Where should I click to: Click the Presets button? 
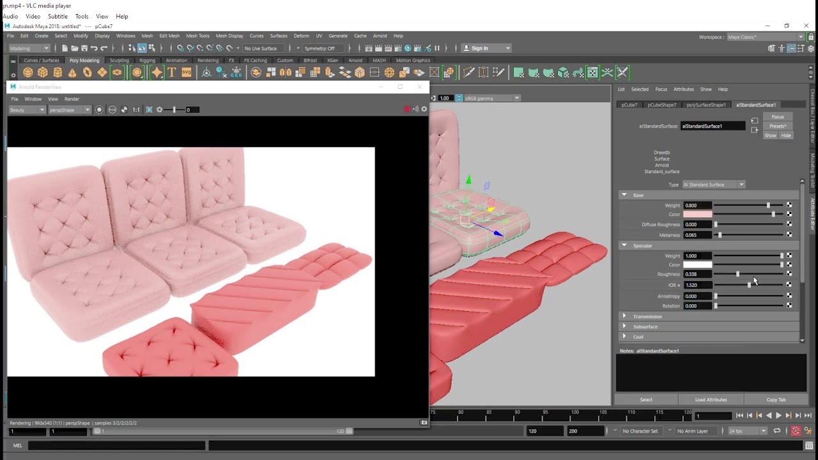pyautogui.click(x=778, y=126)
